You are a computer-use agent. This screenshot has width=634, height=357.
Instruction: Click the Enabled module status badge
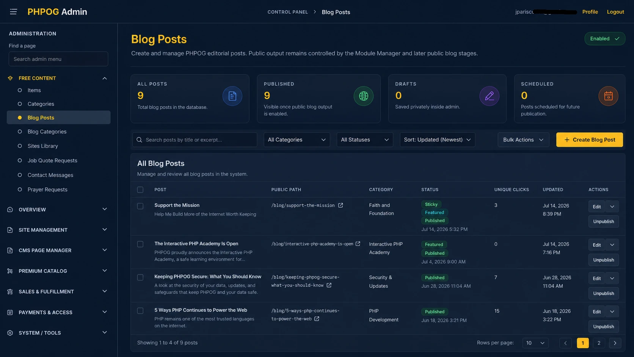tap(605, 39)
